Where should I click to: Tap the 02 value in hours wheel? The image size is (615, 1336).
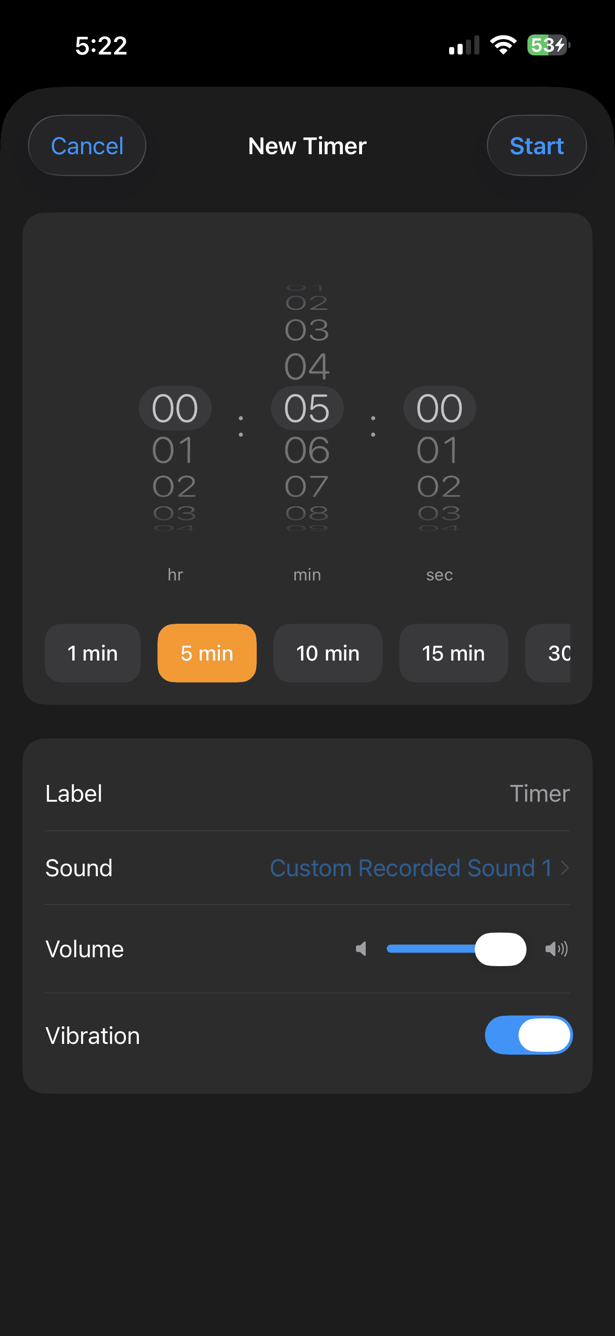pyautogui.click(x=175, y=486)
